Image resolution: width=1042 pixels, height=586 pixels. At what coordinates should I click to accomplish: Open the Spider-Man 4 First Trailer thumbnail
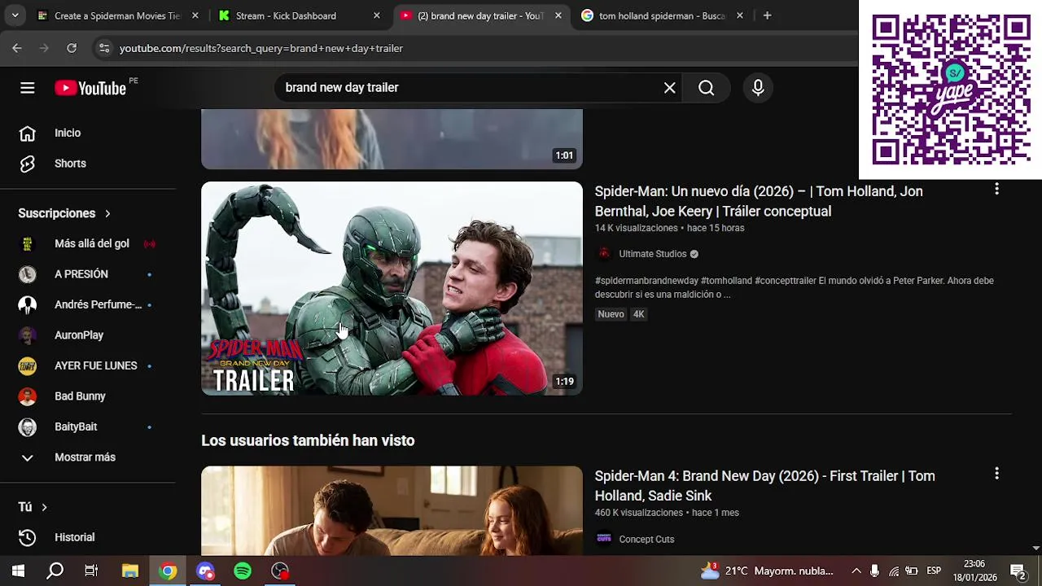[x=392, y=511]
